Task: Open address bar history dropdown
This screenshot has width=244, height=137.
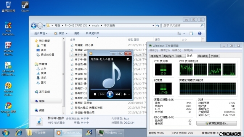Action: (x=153, y=25)
